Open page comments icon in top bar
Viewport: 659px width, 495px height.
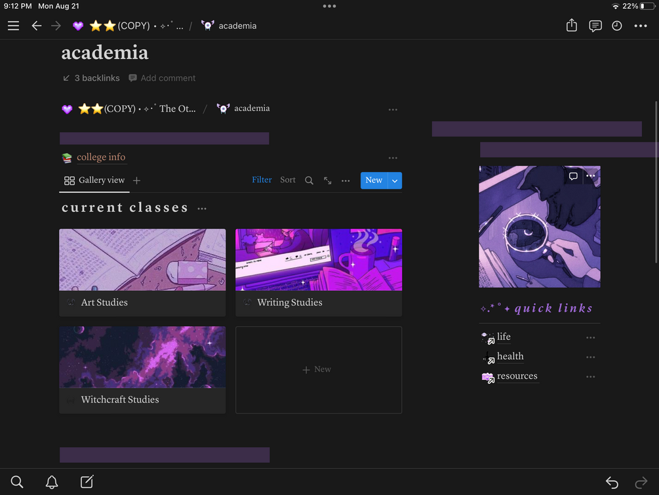[x=595, y=26]
